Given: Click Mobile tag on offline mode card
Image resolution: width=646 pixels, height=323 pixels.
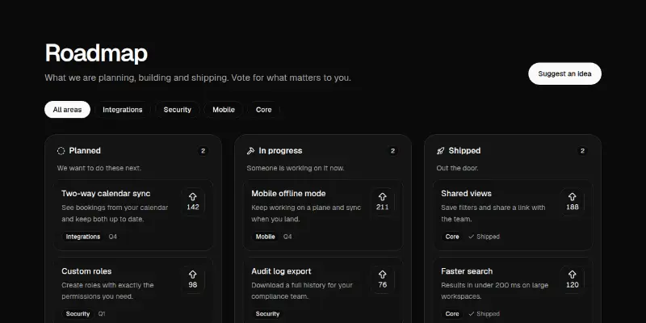Looking at the screenshot, I should 266,237.
